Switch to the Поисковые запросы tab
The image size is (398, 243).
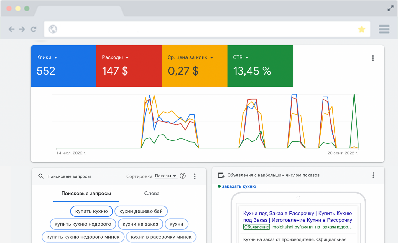coord(86,194)
